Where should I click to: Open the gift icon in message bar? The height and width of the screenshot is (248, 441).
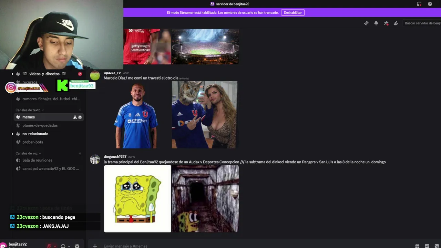click(417, 246)
